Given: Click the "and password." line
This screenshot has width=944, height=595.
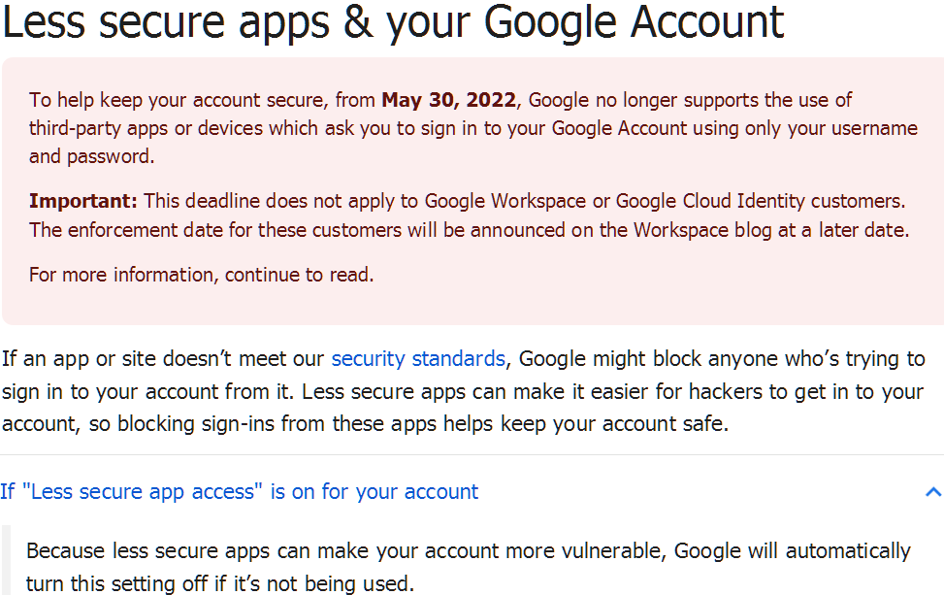Looking at the screenshot, I should click(x=91, y=157).
